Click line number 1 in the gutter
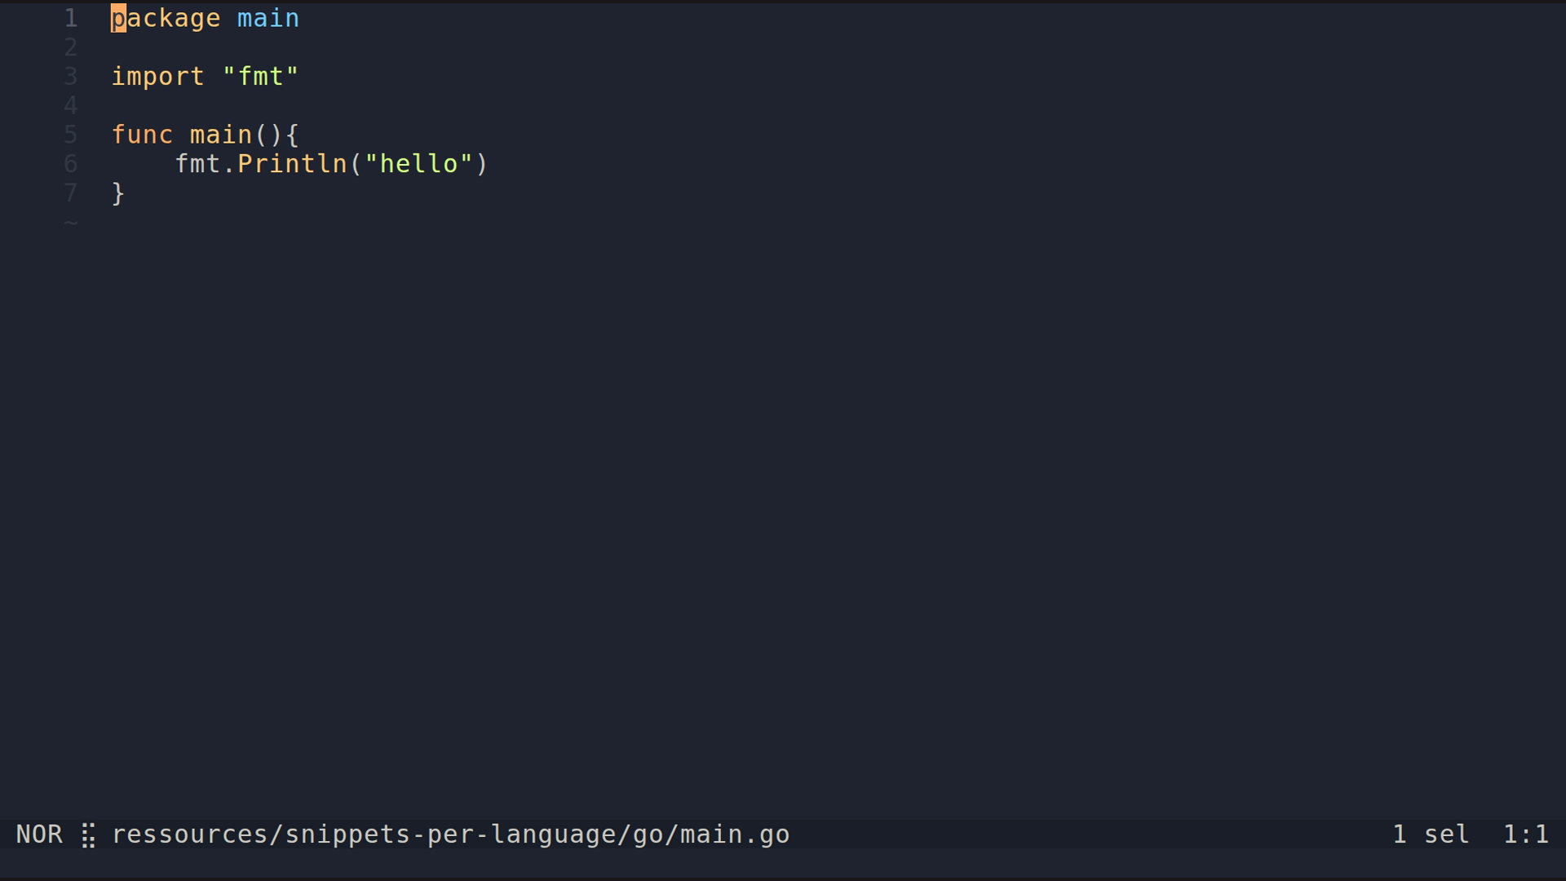The width and height of the screenshot is (1566, 881). [71, 18]
